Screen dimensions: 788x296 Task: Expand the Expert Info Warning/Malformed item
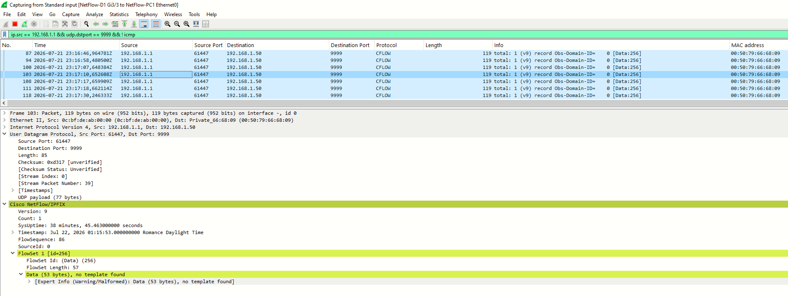click(29, 282)
